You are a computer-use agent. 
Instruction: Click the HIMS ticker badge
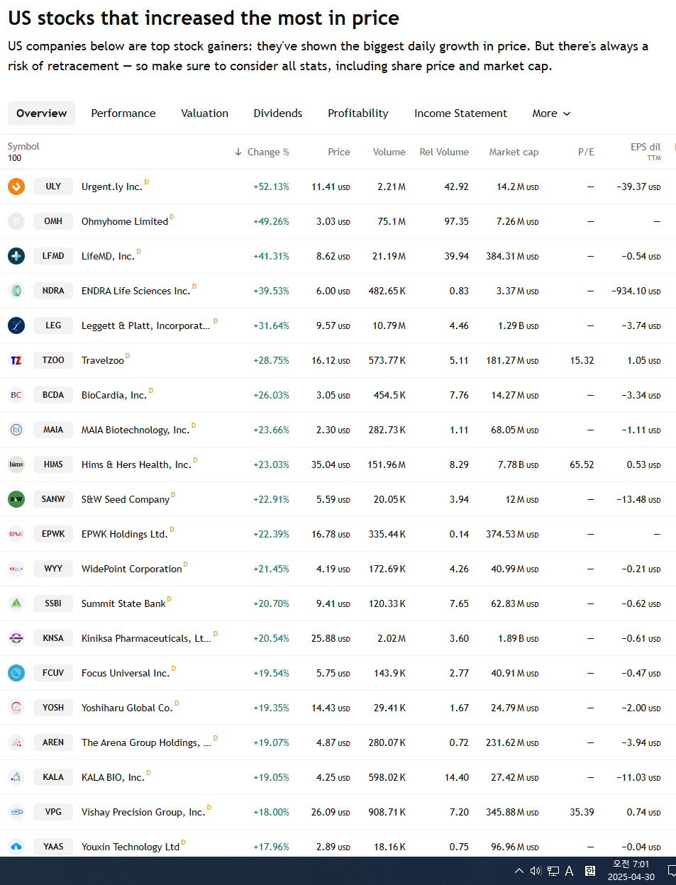(x=53, y=464)
